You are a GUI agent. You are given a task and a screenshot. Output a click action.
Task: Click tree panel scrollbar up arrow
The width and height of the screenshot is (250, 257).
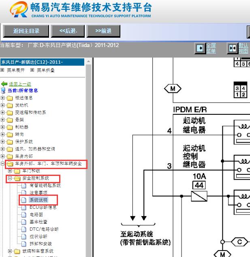[88, 62]
